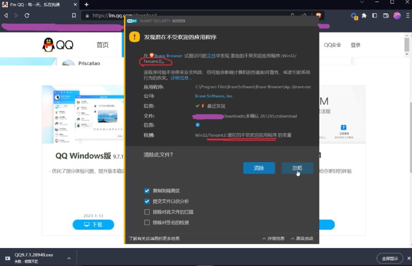Close the downloads bar with X
This screenshot has height=266, width=412.
pos(409,258)
